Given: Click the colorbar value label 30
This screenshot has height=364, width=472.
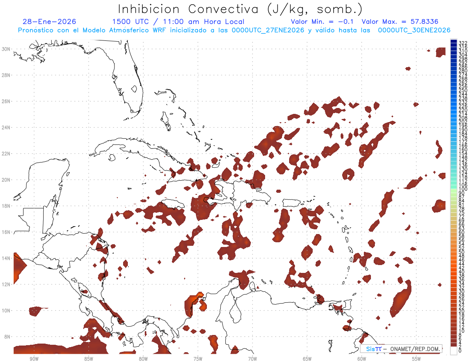Looking at the screenshot, I should (462, 291).
